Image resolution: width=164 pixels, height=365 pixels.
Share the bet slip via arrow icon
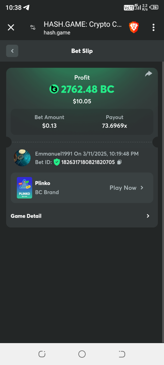point(149,74)
